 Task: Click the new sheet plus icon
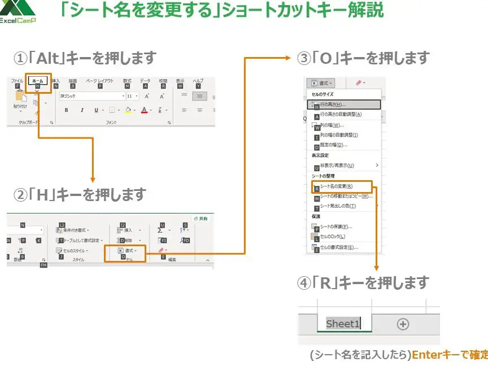[x=403, y=324]
